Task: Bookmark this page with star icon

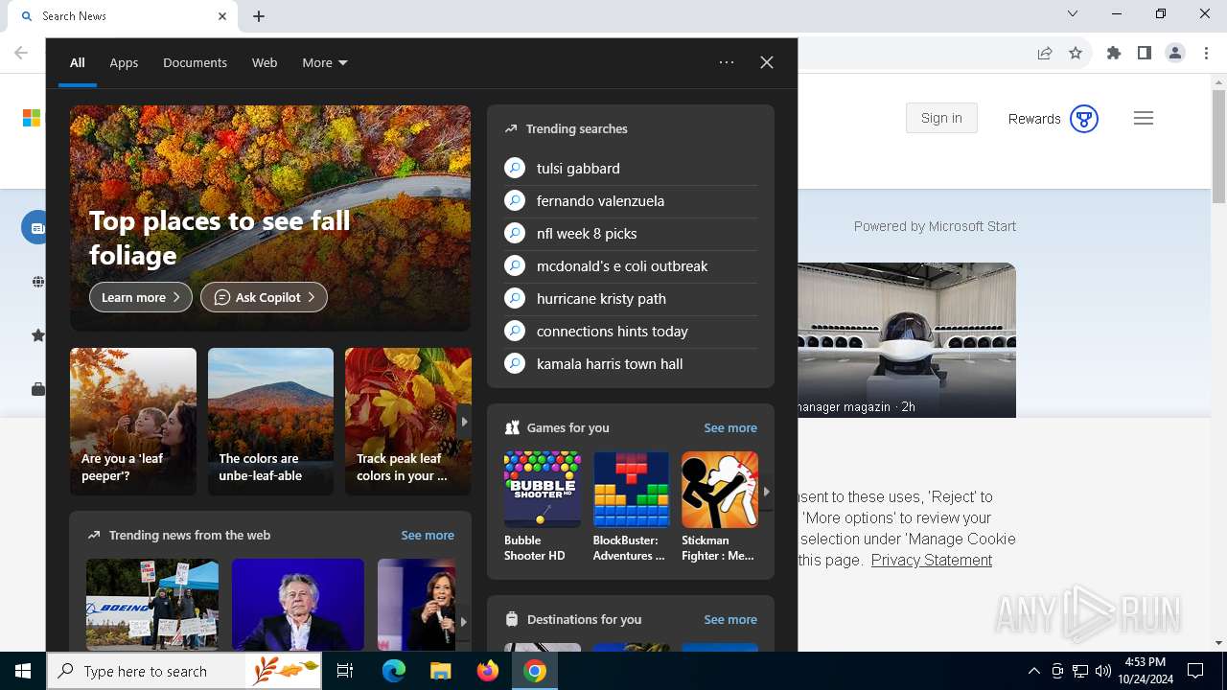Action: point(1076,53)
